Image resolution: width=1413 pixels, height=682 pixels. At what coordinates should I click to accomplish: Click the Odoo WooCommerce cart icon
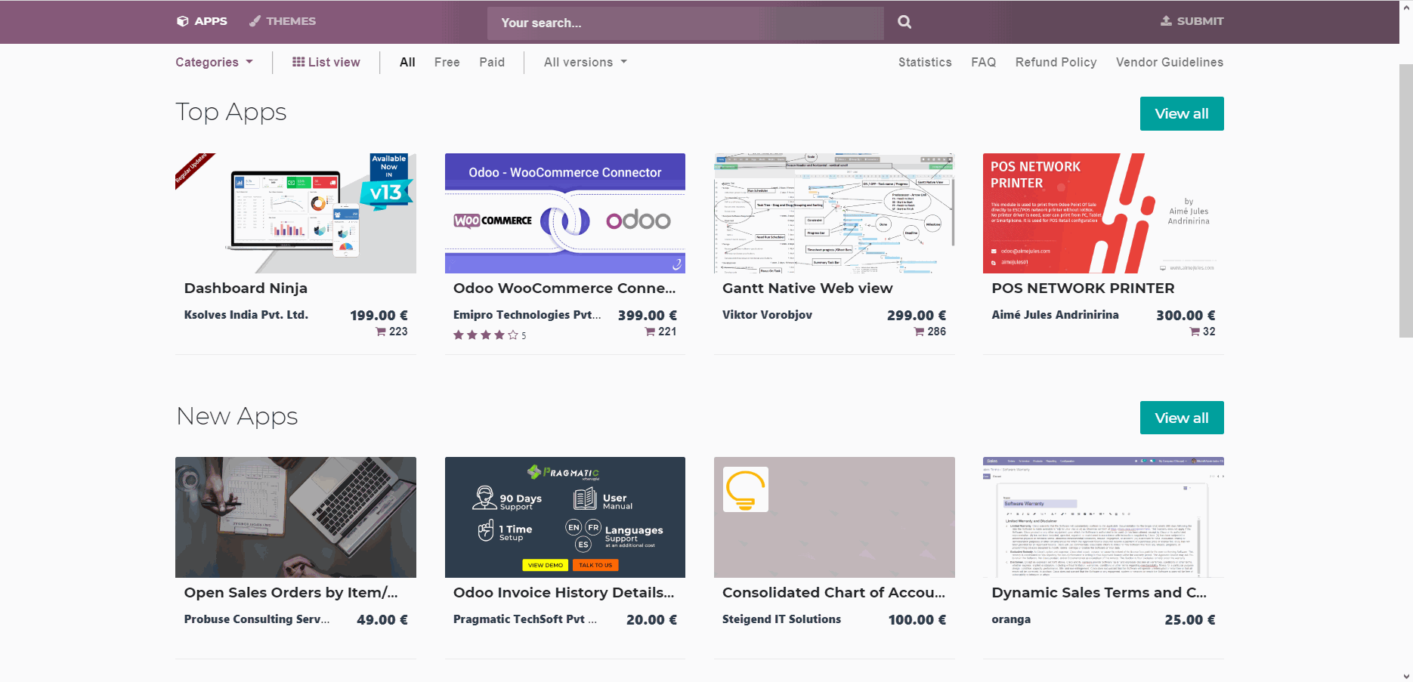pyautogui.click(x=650, y=332)
